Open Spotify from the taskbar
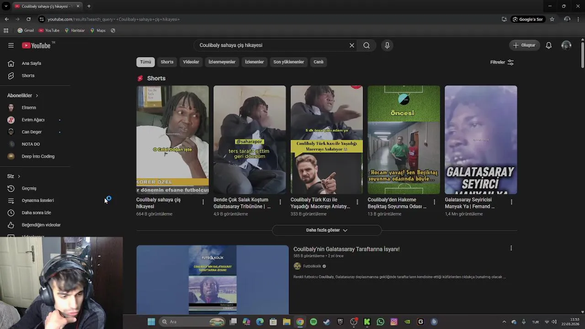Screen dimensions: 585x329 click(x=314, y=322)
